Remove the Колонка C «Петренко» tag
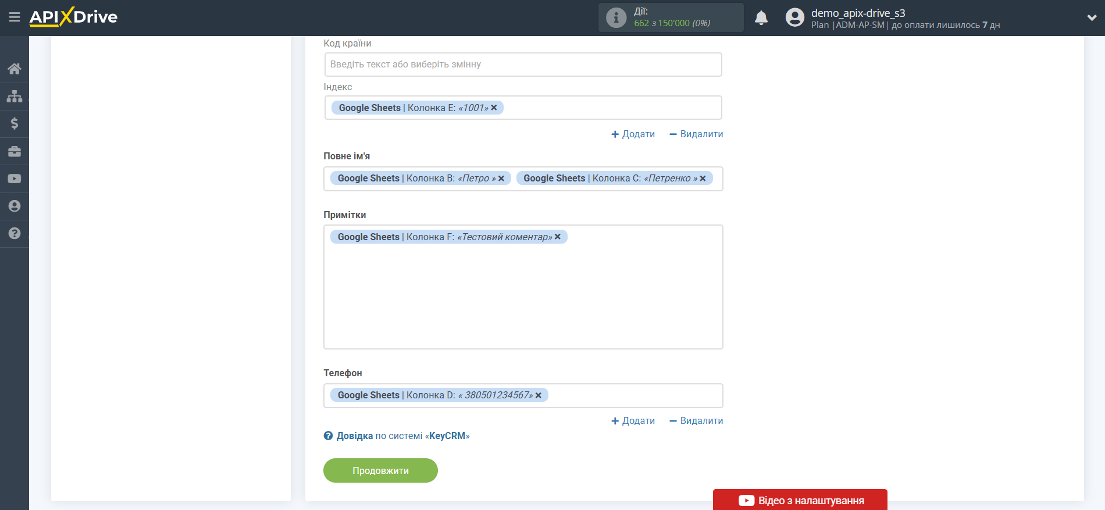 703,179
